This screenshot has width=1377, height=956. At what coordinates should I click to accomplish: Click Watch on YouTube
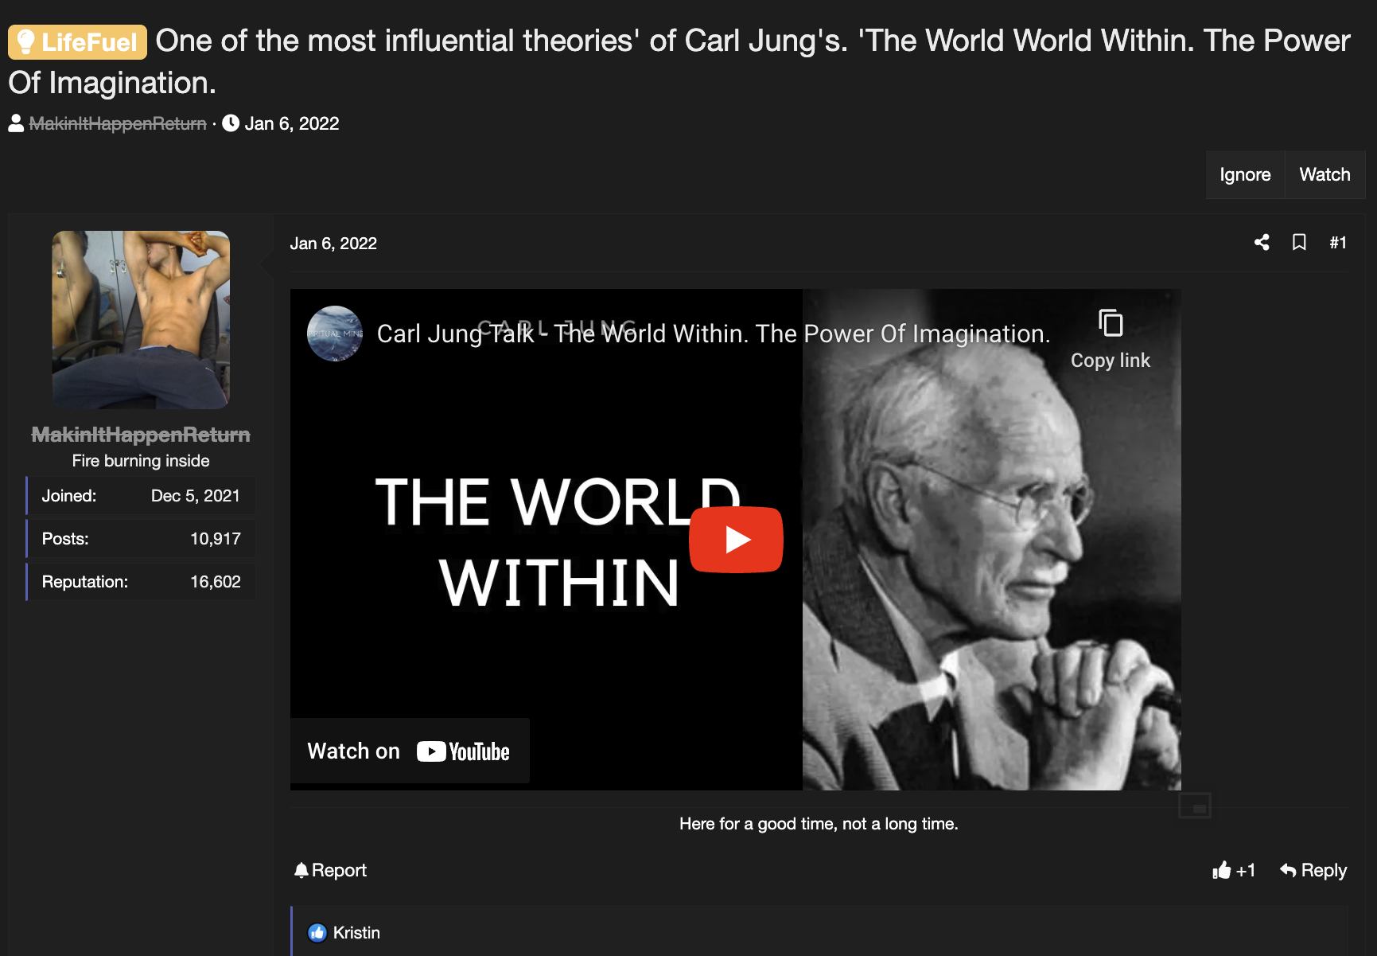click(409, 751)
